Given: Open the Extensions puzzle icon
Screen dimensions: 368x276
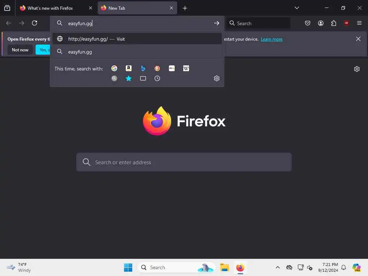Looking at the screenshot, I should coord(333,23).
